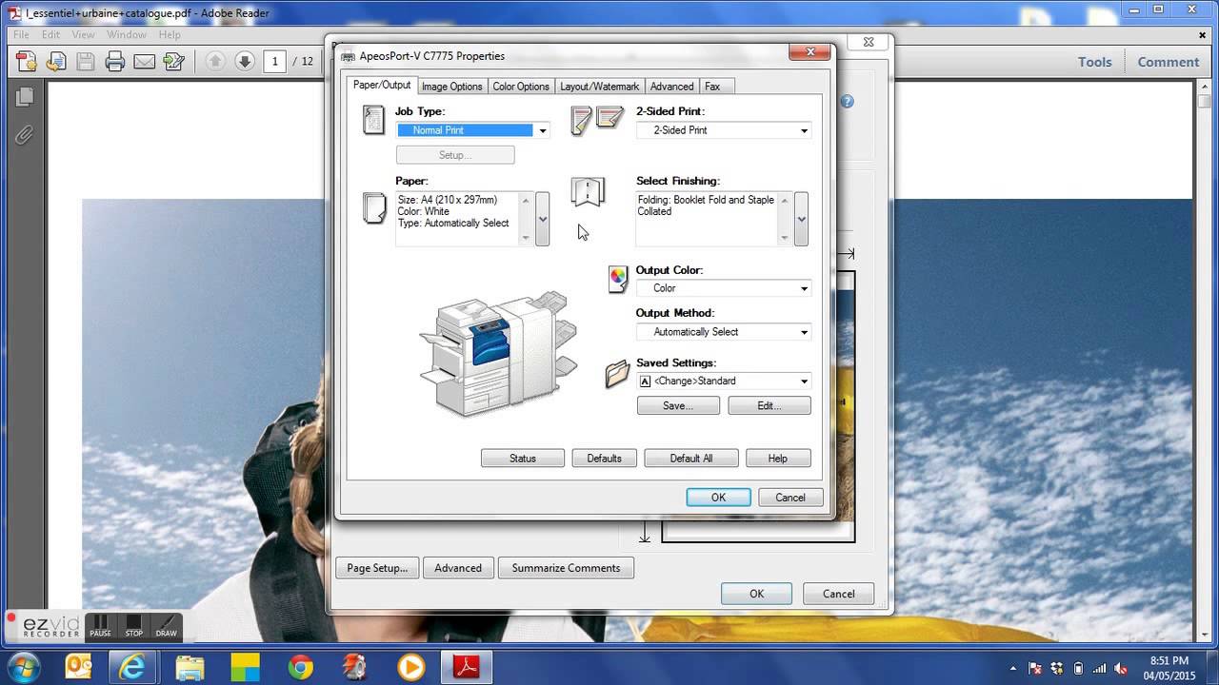
Task: Open the View menu in Adobe Reader
Action: pos(83,34)
